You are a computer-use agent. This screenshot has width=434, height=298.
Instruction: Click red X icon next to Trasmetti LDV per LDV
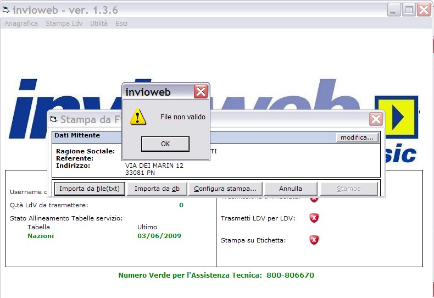314,218
